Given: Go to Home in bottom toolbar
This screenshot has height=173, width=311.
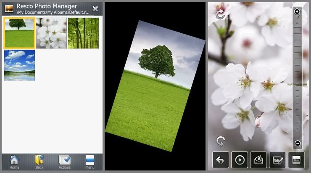Looking at the screenshot, I should [14, 162].
